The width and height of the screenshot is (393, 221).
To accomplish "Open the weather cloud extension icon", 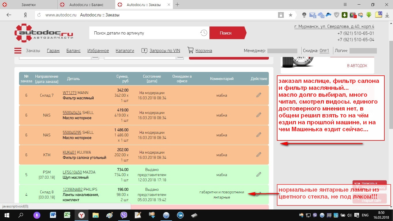I will pos(321,15).
